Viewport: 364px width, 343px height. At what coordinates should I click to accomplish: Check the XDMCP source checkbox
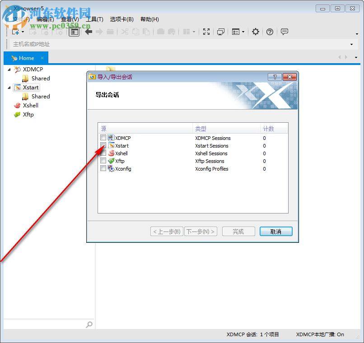tap(103, 138)
